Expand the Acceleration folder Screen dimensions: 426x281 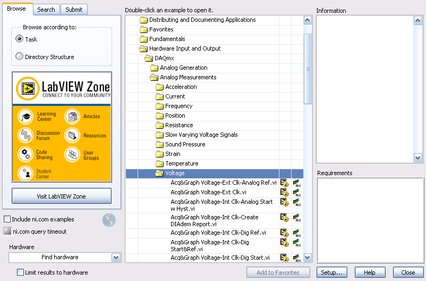pyautogui.click(x=160, y=87)
